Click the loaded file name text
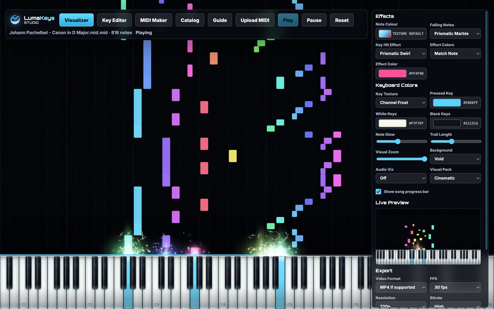The width and height of the screenshot is (494, 309). [x=58, y=32]
